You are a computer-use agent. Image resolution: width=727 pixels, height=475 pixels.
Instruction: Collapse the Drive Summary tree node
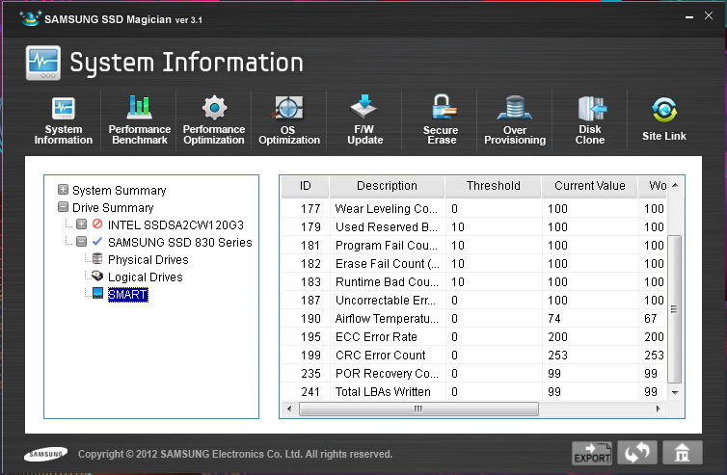[64, 208]
